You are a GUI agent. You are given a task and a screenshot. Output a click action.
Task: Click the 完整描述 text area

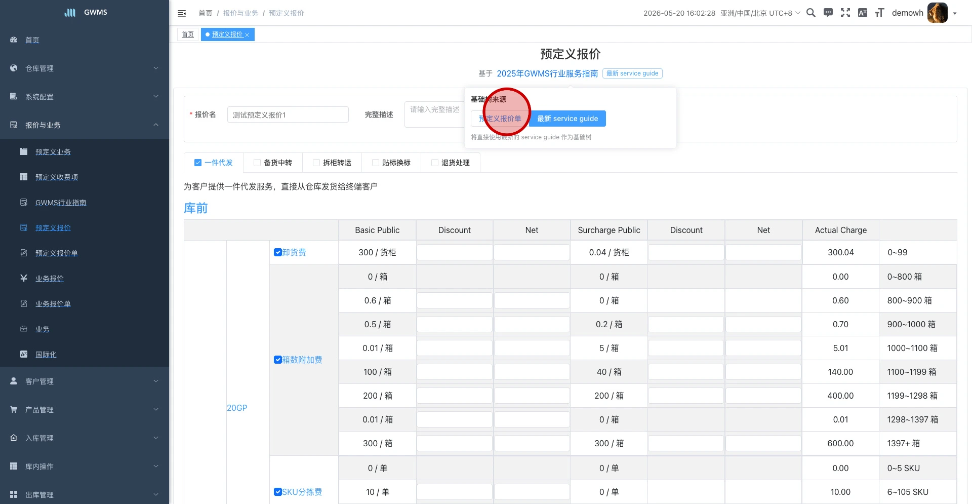coord(434,114)
